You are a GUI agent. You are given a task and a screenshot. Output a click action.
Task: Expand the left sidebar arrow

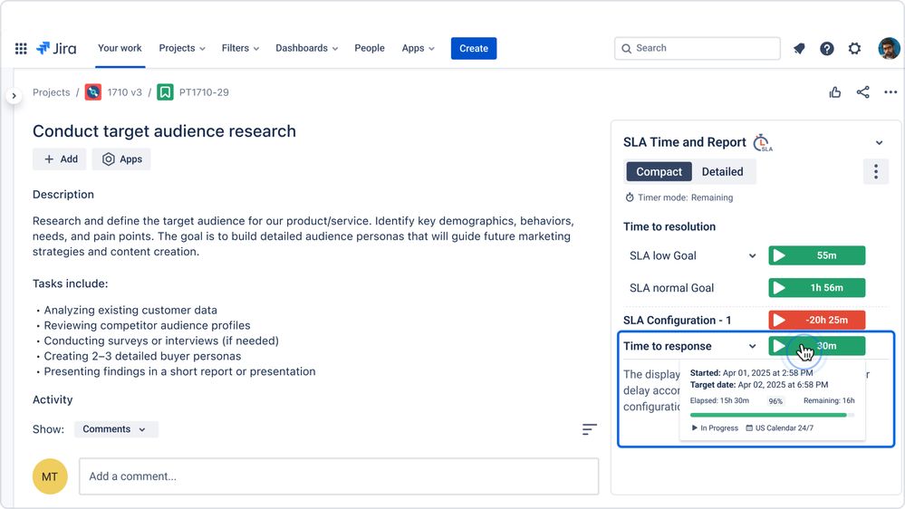(14, 96)
